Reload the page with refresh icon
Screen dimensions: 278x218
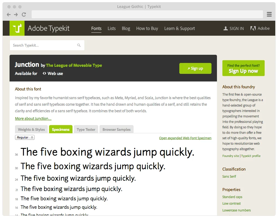24,14
